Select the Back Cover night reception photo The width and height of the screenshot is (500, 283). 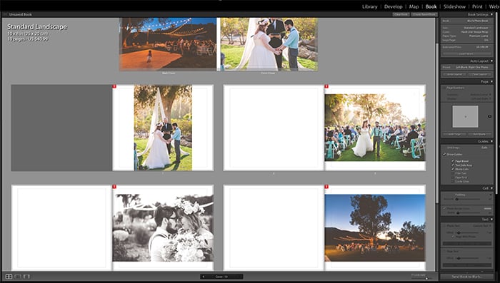(x=168, y=44)
